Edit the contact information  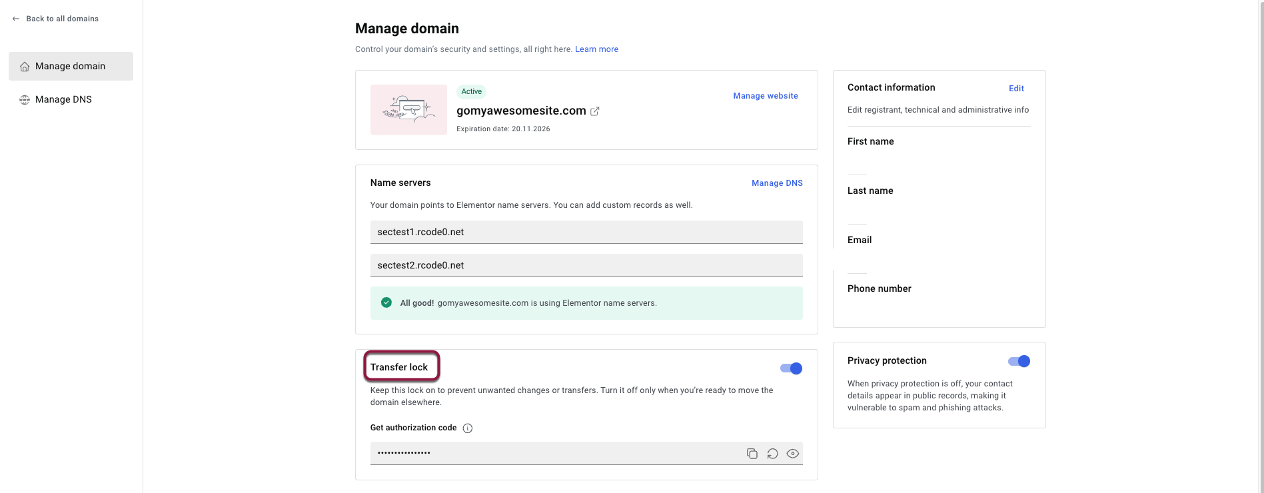pos(1016,89)
